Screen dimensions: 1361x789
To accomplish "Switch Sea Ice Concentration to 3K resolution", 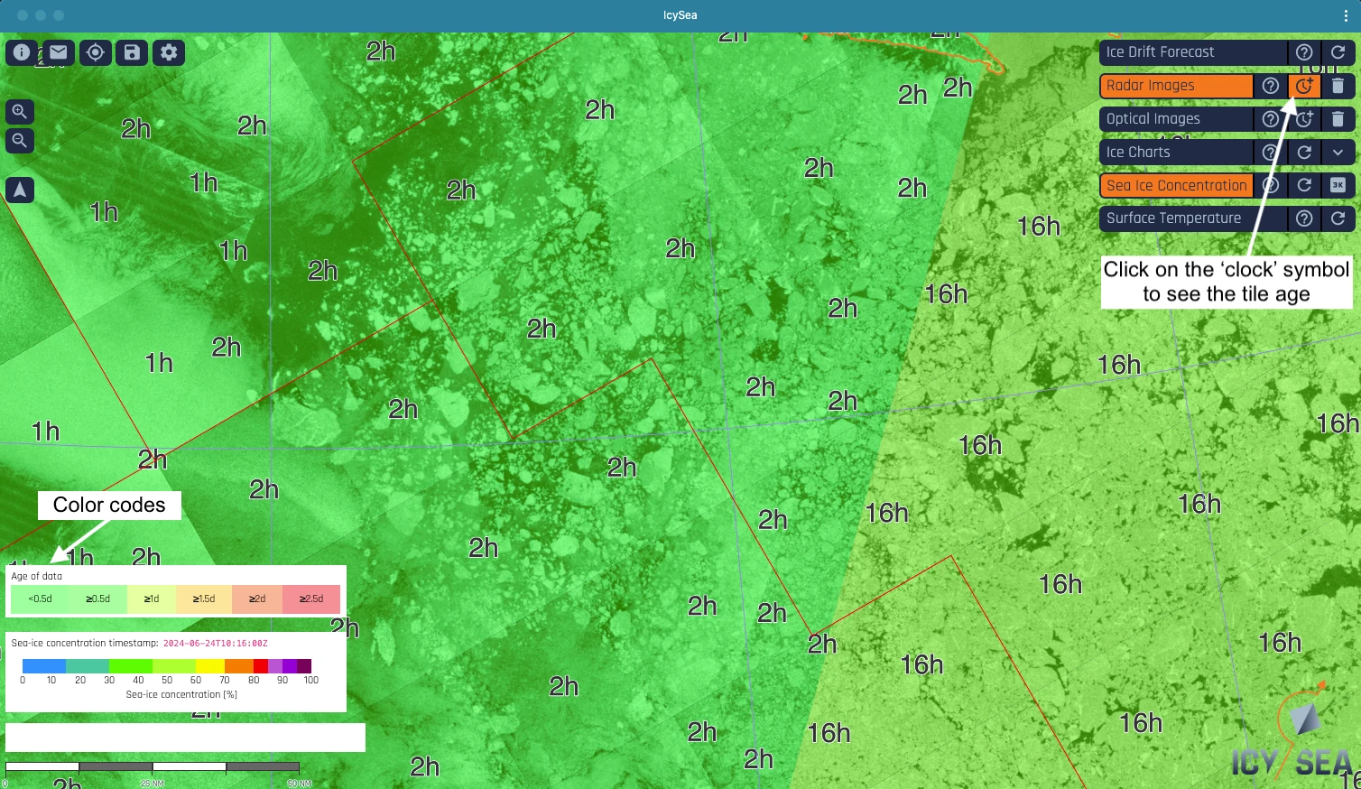I will [1338, 185].
